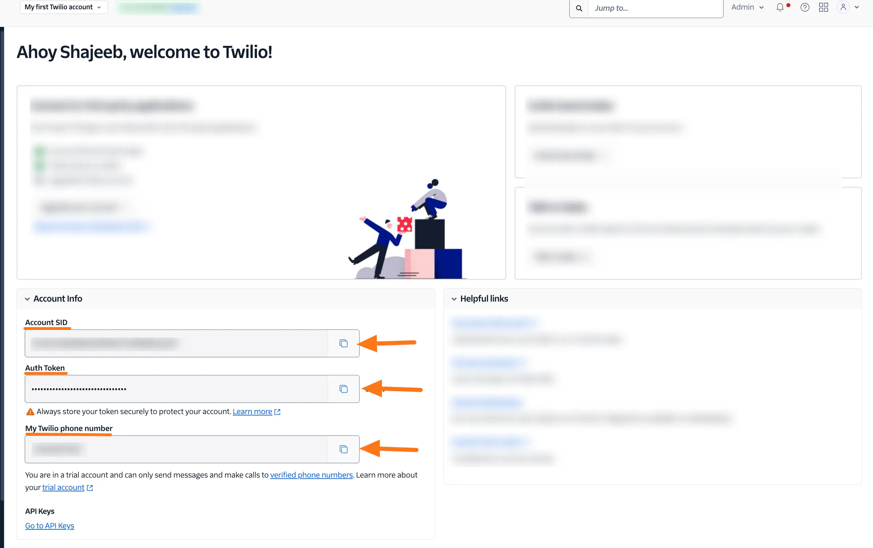The image size is (873, 548).
Task: Copy the Account SID value
Action: [343, 343]
